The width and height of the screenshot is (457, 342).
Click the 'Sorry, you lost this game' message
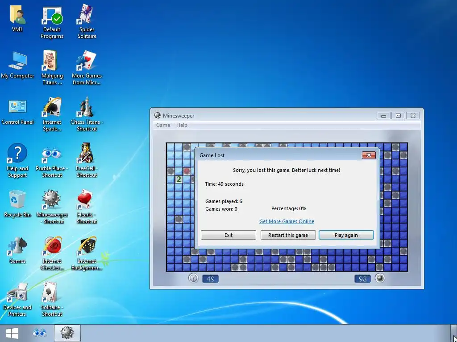tap(287, 170)
